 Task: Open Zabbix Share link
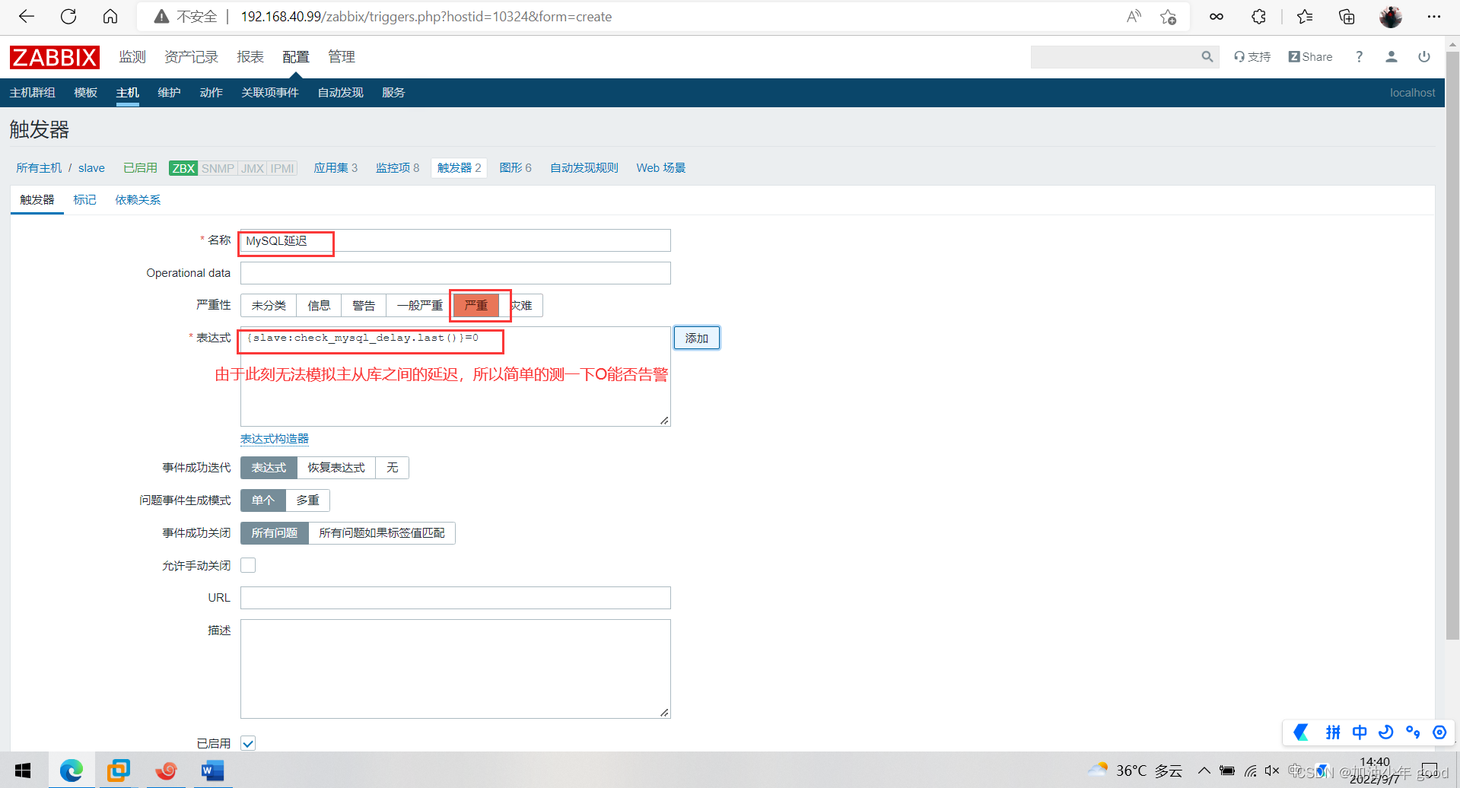pyautogui.click(x=1310, y=57)
